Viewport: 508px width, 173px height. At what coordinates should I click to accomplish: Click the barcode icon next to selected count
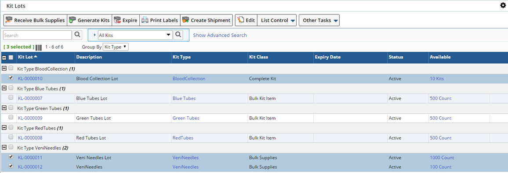click(39, 47)
